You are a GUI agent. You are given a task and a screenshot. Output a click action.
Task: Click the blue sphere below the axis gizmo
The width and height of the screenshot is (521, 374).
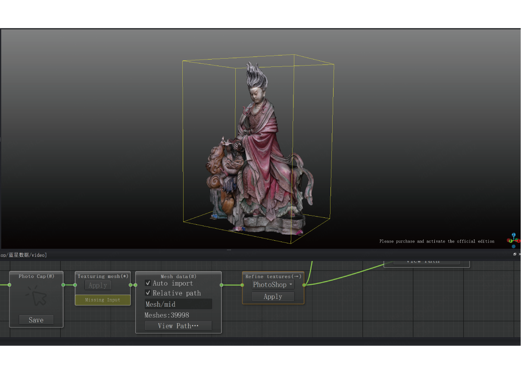pos(514,246)
